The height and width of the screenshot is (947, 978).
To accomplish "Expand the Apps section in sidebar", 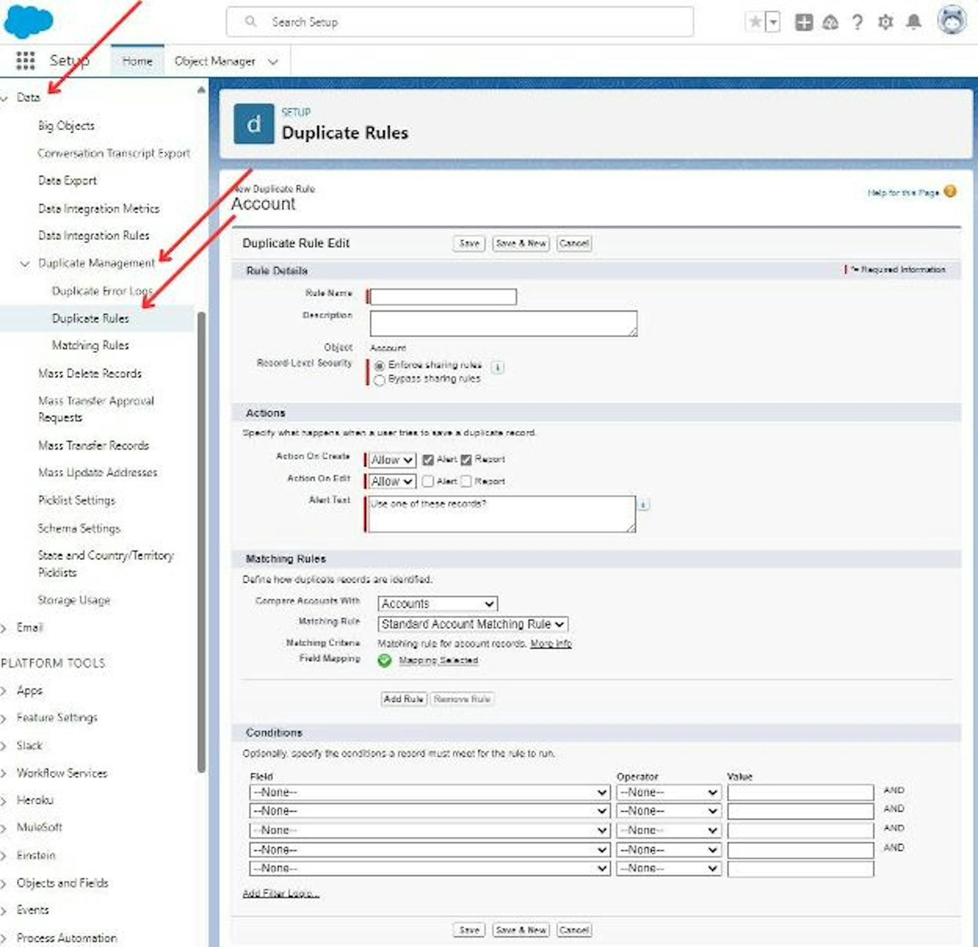I will [4, 691].
